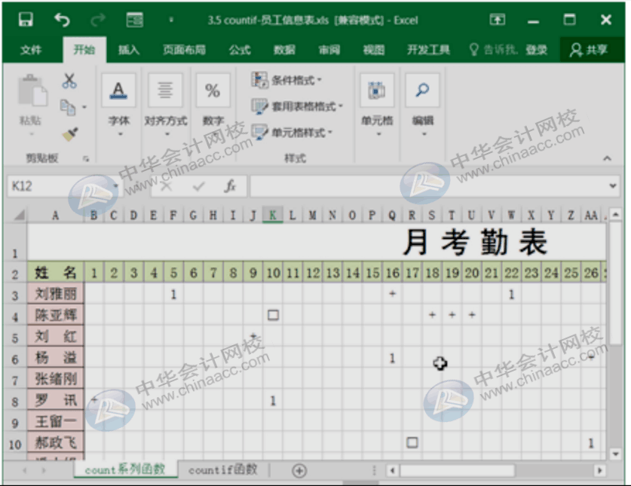Click the Select All corner triangle
The height and width of the screenshot is (486, 631).
click(18, 215)
